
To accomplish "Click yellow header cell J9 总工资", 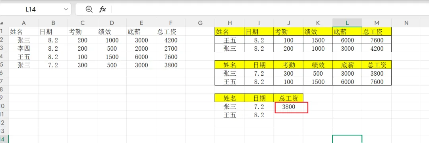I will pyautogui.click(x=288, y=98).
